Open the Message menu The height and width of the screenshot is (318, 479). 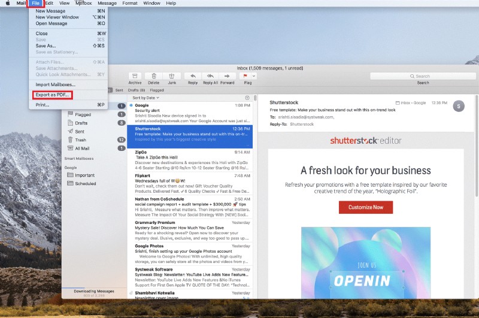click(107, 3)
